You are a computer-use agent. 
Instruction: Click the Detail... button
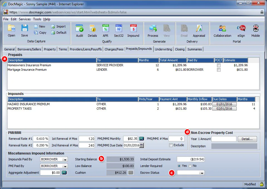[x=247, y=139]
